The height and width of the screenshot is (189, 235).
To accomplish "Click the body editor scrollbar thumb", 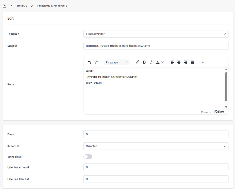I will click(226, 87).
